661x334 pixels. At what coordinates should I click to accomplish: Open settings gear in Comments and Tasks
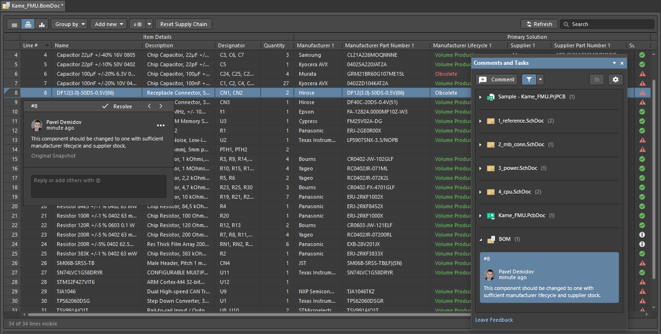615,79
